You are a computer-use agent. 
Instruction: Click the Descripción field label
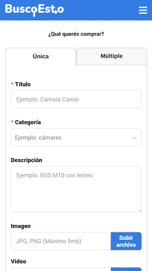[x=26, y=160]
